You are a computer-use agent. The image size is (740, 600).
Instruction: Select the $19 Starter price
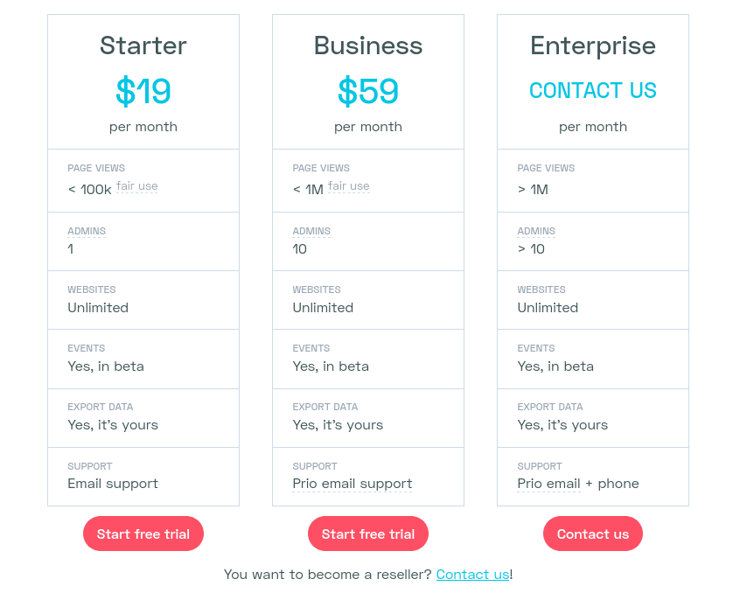[x=143, y=91]
